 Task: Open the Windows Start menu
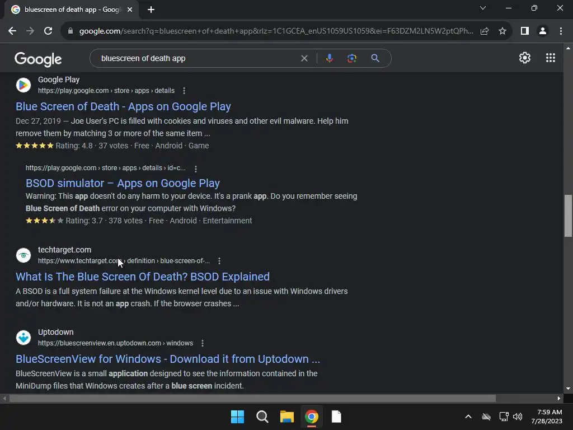click(237, 417)
